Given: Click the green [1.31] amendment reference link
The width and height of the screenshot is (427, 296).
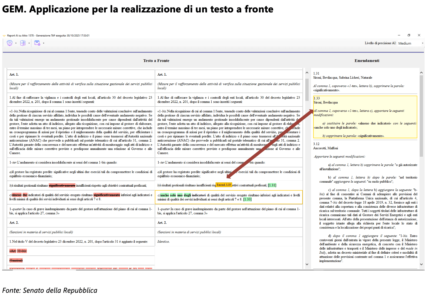Looking at the screenshot, I should [272, 185].
